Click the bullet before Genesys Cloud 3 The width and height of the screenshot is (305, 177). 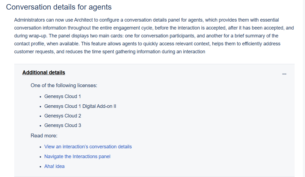pos(40,126)
